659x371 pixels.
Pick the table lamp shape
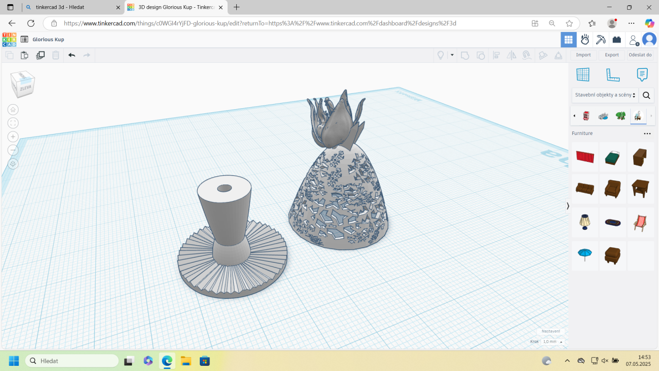point(585,222)
